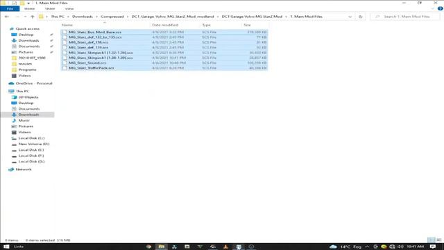444x250 pixels.
Task: Click DCT_Garage_Volvo_MG_StarZ_Mod_modland in breadcrumb
Action: click(x=173, y=17)
